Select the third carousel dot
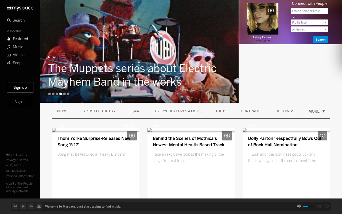 tap(57, 94)
